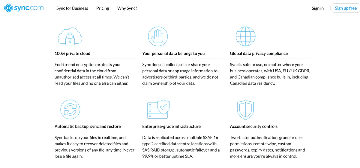The height and width of the screenshot is (168, 360).
Task: Click the two-factor authentication description text
Action: (267, 147)
